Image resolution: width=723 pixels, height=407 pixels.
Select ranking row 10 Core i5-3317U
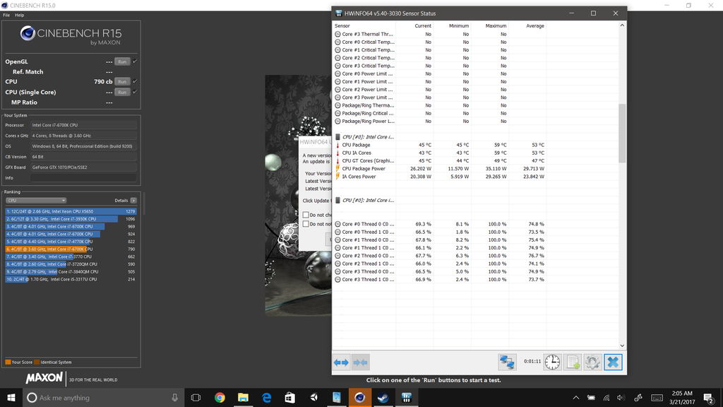tap(71, 279)
